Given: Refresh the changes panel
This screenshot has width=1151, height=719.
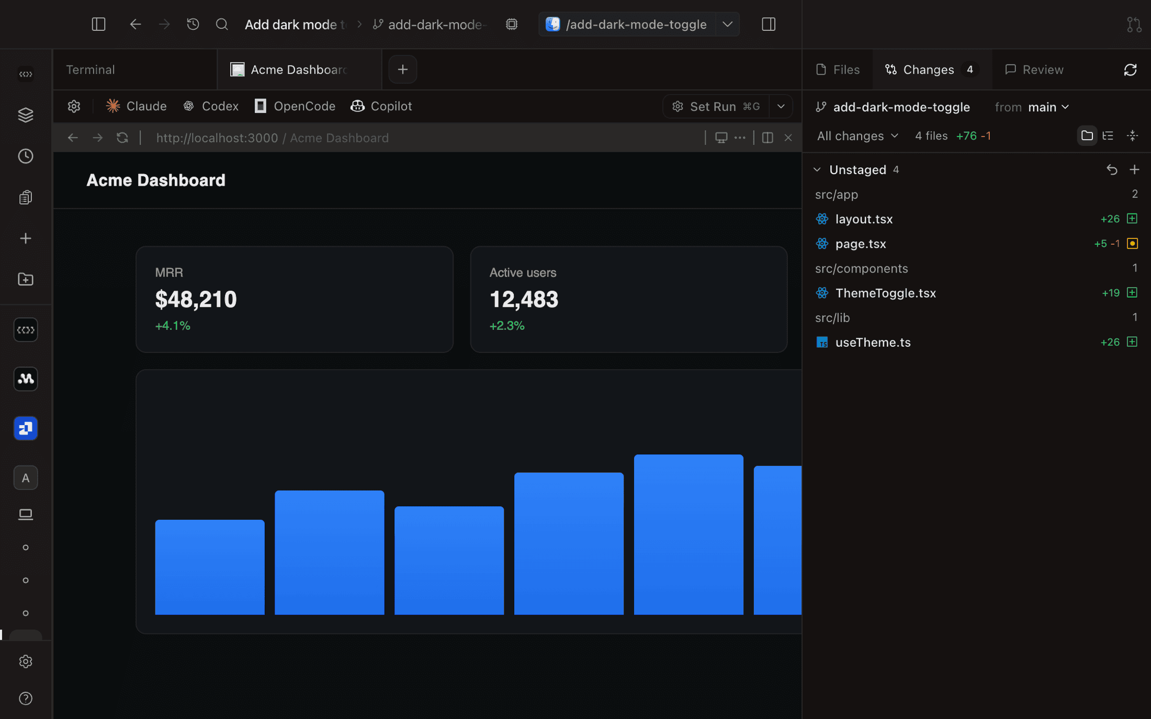Looking at the screenshot, I should [1130, 70].
